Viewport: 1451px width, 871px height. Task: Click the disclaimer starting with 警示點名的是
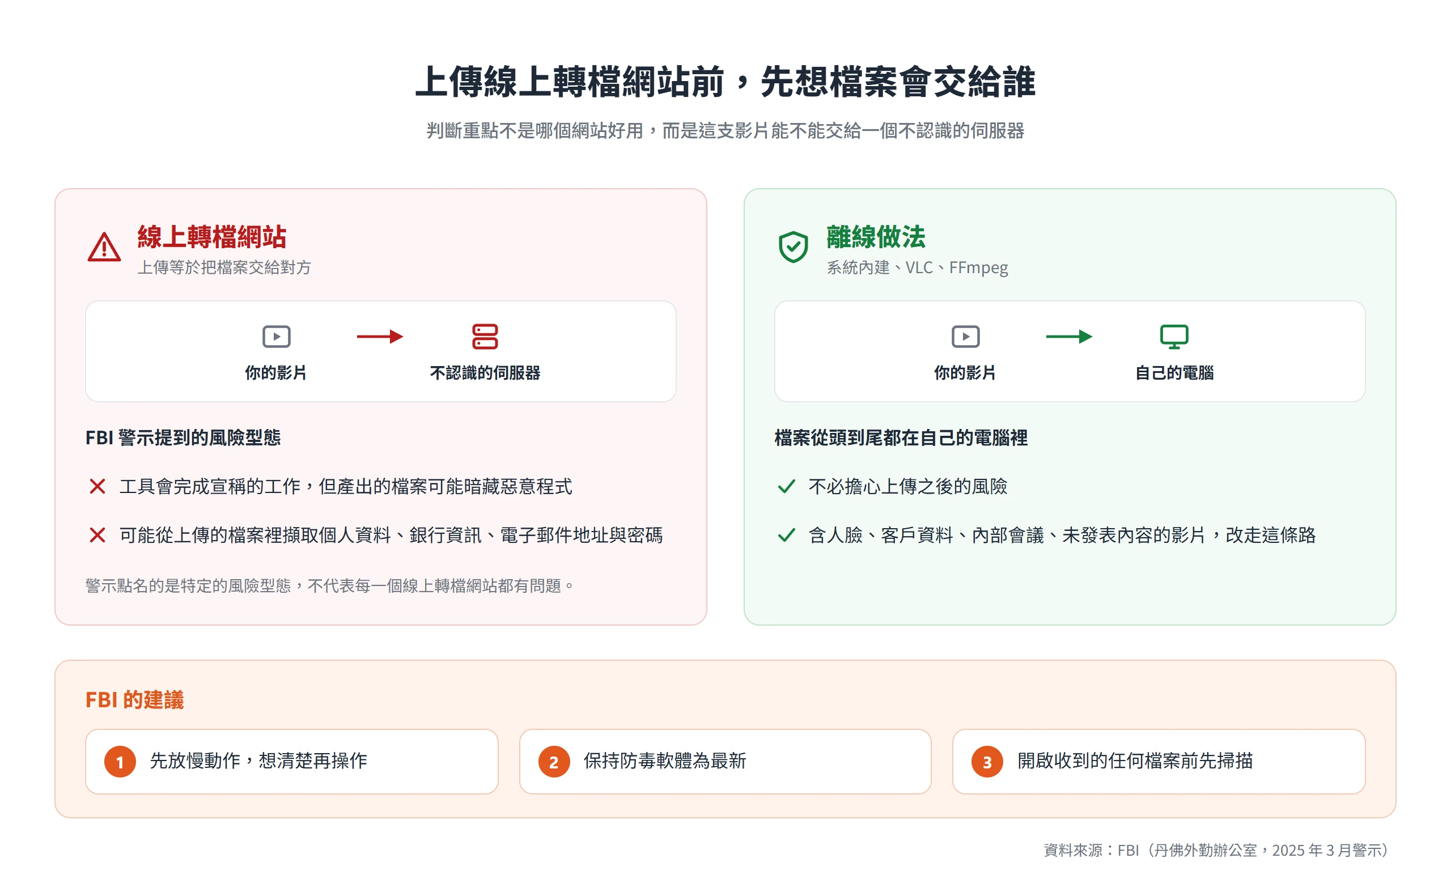pyautogui.click(x=329, y=585)
